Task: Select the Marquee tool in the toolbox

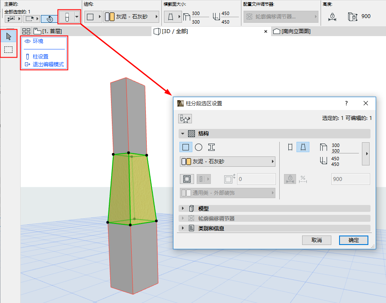Action: point(9,50)
